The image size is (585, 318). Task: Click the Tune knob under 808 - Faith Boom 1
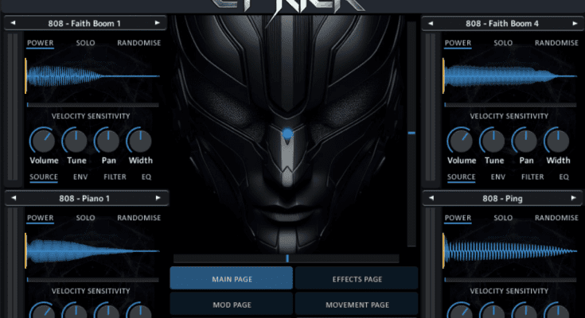[x=75, y=141]
